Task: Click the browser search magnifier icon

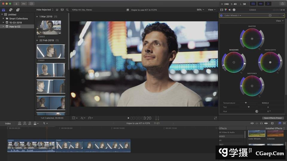Action: [x=67, y=10]
